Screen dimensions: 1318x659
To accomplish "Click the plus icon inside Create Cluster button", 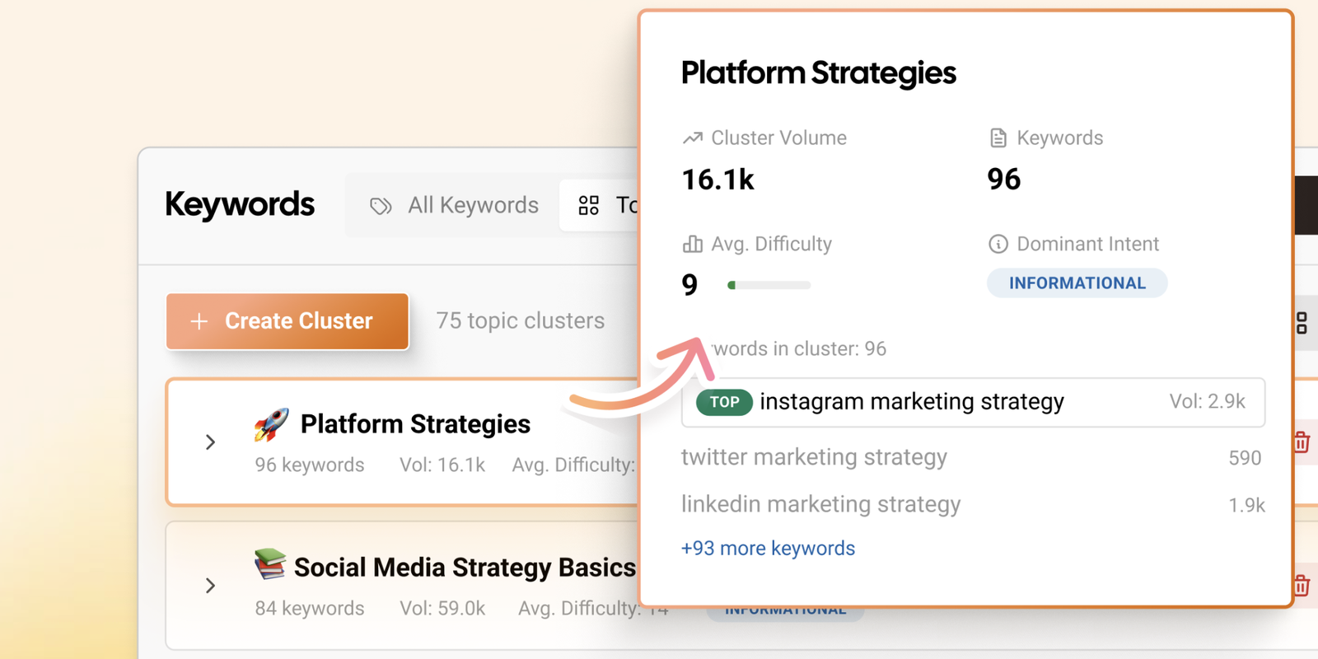I will (199, 321).
